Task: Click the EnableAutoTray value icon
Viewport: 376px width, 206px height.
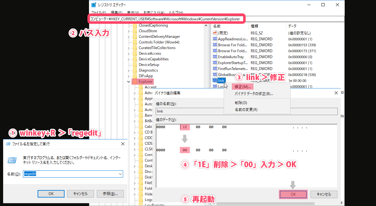Action: pos(215,57)
